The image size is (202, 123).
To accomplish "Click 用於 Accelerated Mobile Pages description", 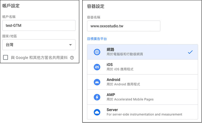I will 130,99.
